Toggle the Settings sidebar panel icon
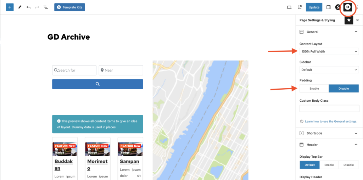 tap(328, 7)
